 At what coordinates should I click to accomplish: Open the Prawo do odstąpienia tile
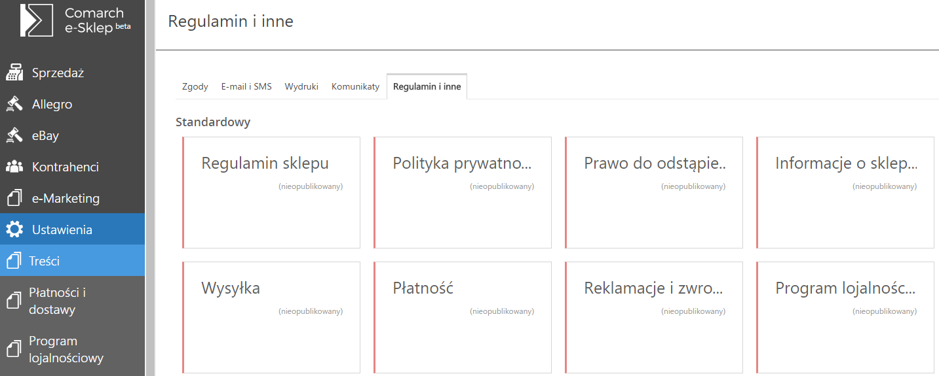[654, 192]
